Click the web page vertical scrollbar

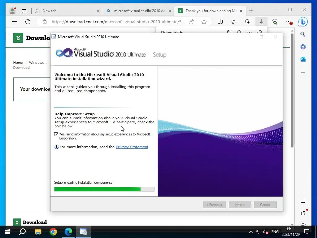pyautogui.click(x=292, y=90)
